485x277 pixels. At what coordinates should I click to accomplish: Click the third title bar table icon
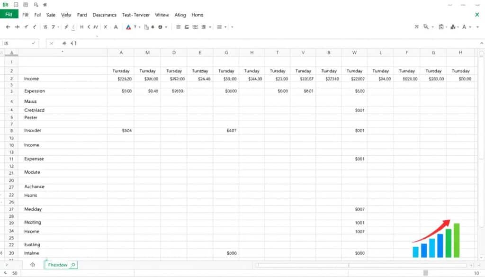coord(26,5)
